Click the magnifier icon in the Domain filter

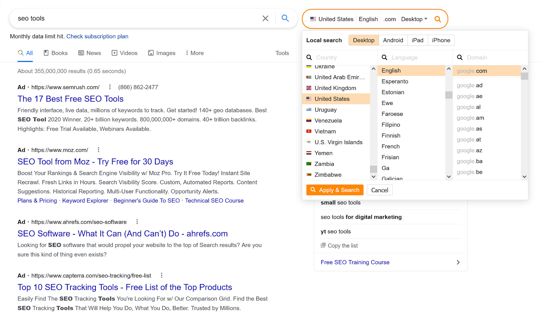pos(459,57)
